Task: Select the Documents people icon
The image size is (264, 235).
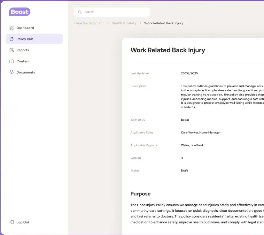Action: (12, 72)
